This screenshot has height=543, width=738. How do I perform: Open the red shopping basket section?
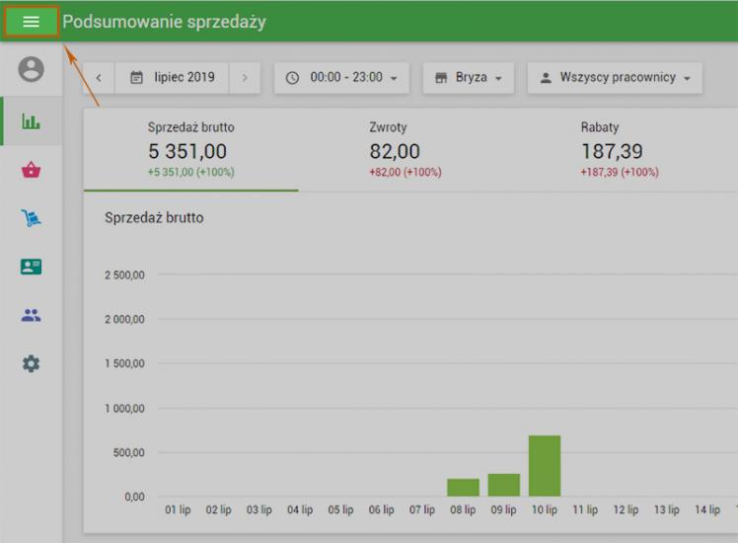(32, 170)
